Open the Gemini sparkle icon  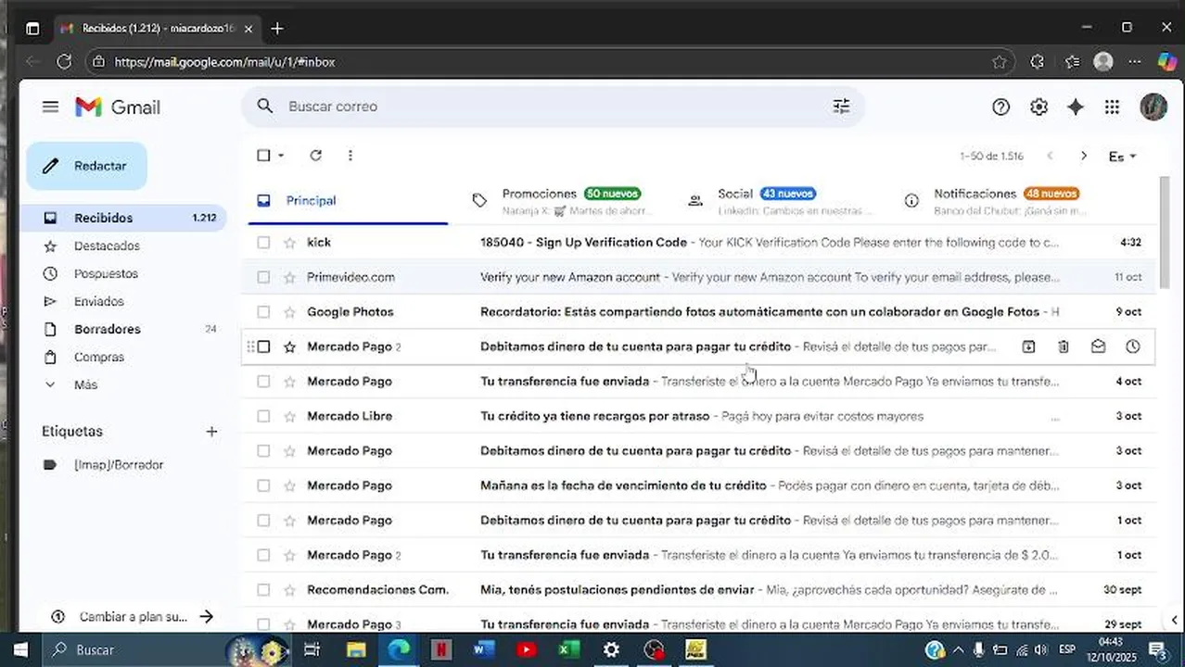(x=1076, y=107)
